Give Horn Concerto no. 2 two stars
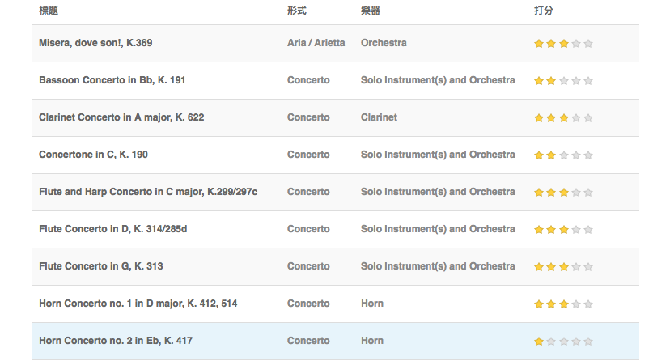The height and width of the screenshot is (361, 653). (x=551, y=342)
